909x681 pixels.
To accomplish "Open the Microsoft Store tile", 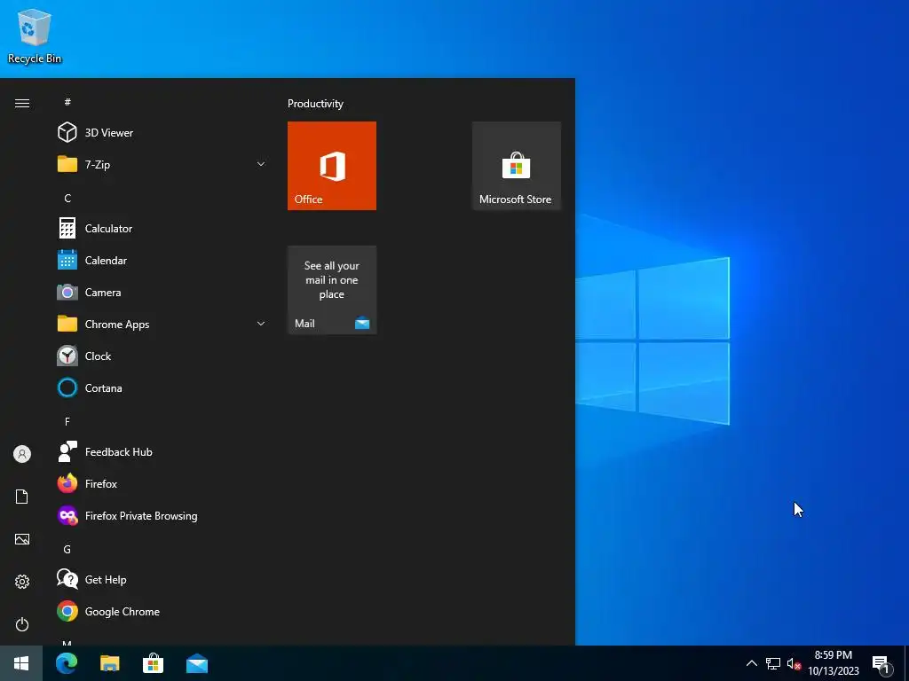I will point(517,166).
